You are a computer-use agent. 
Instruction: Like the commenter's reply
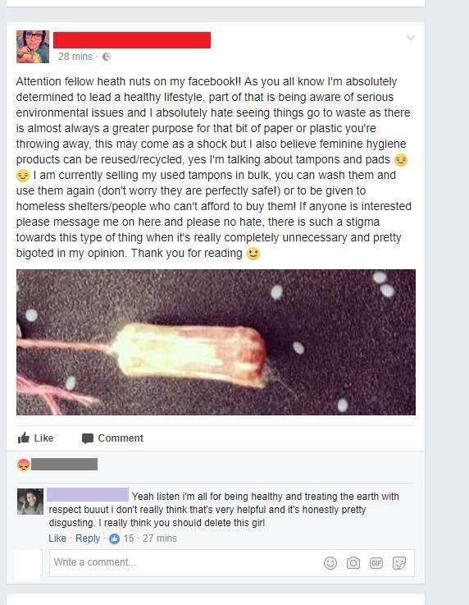(57, 539)
